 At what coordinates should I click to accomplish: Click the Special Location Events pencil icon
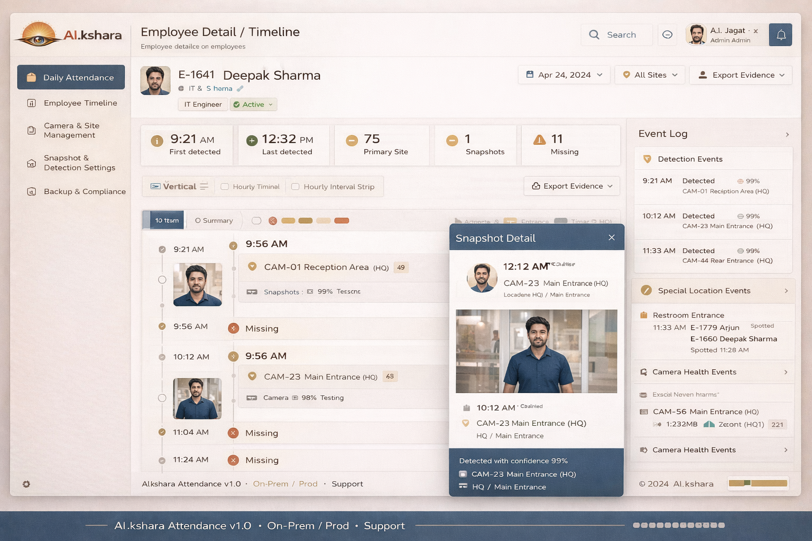point(646,290)
